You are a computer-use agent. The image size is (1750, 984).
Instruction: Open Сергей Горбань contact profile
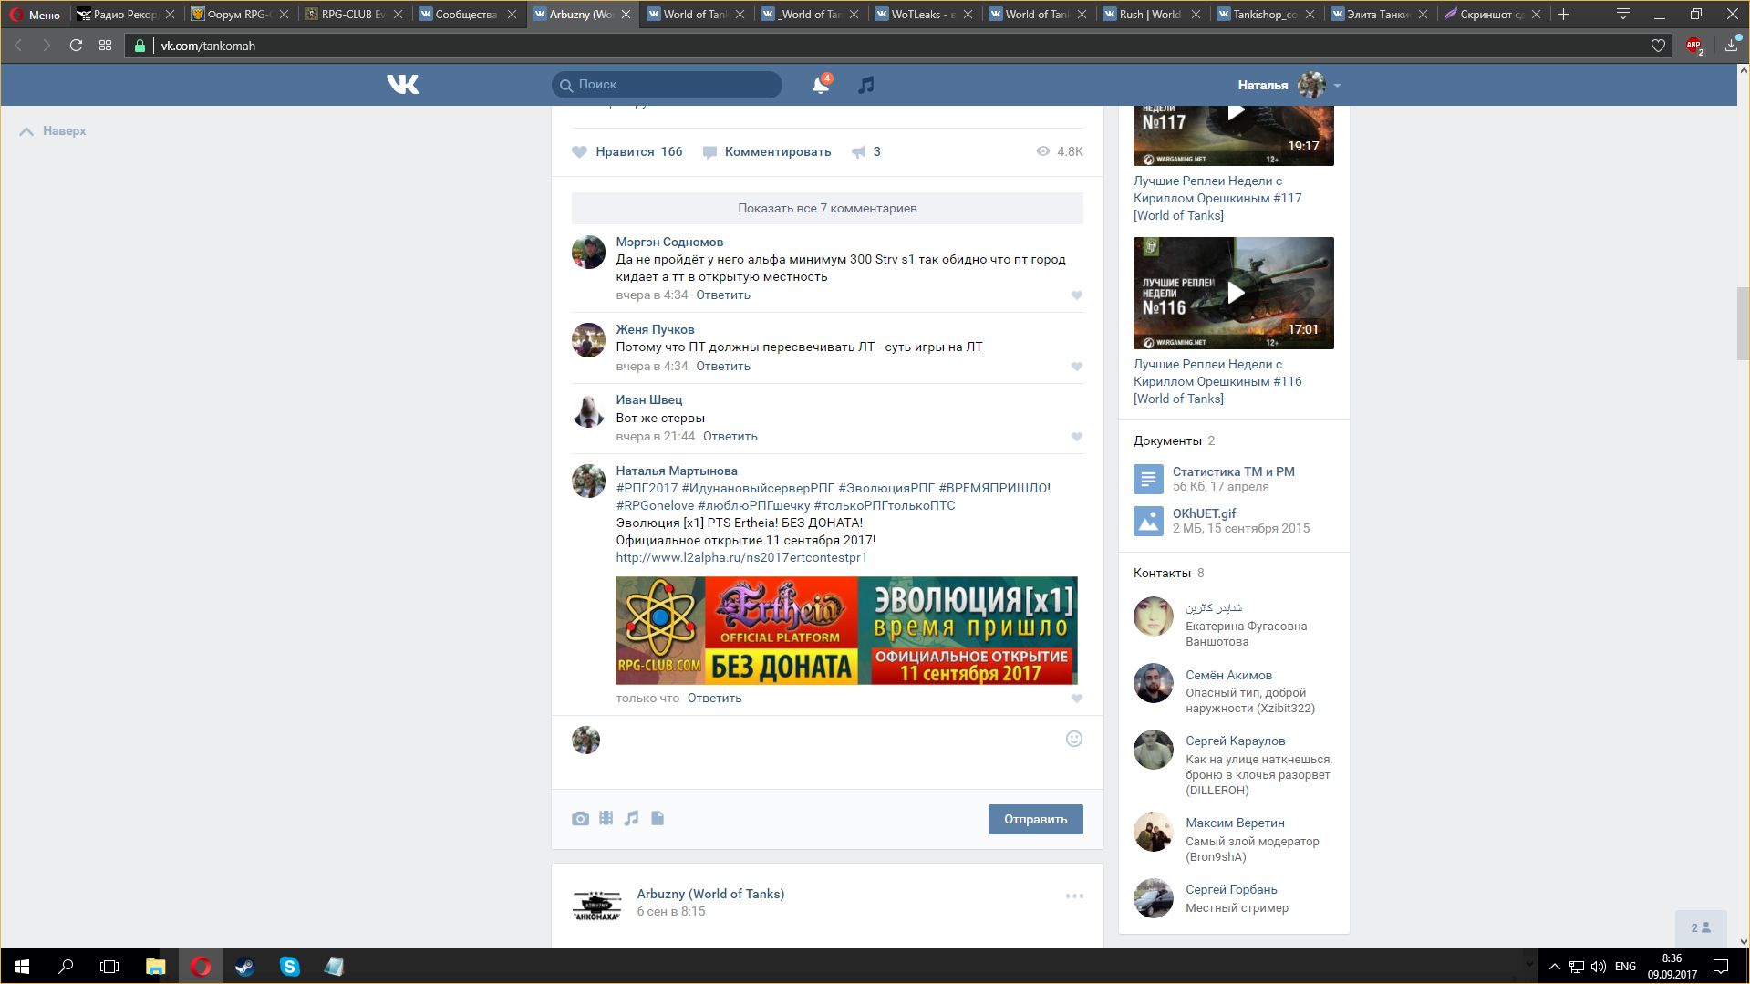[1231, 889]
